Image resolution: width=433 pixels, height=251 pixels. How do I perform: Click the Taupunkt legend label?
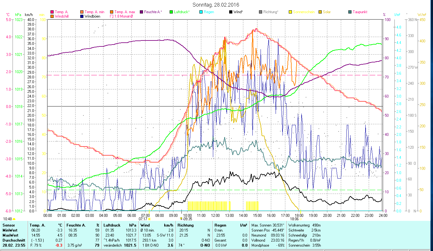[360, 12]
